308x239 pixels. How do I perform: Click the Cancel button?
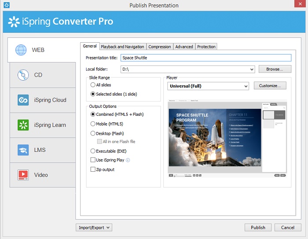pos(288,228)
